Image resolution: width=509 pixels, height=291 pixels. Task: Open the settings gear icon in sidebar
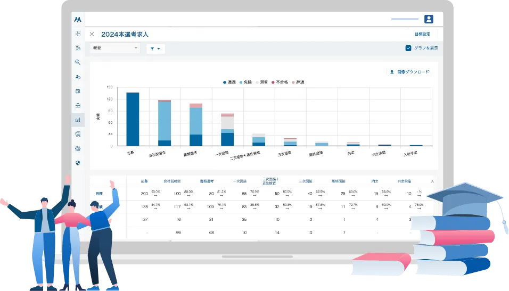click(78, 148)
